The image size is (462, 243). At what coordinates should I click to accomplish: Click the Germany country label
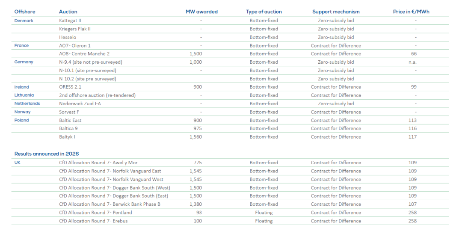pos(24,62)
